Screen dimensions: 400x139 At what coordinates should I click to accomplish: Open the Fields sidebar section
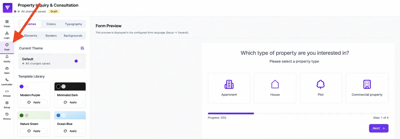pos(7,23)
